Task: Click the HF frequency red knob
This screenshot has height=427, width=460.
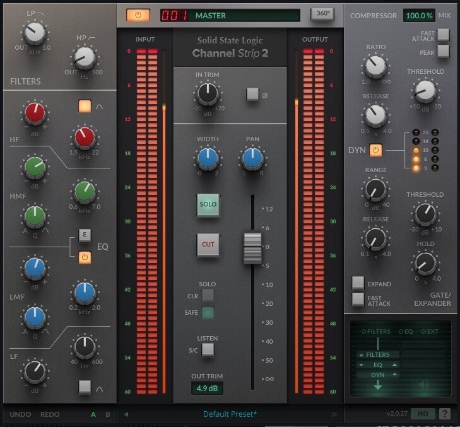Action: pyautogui.click(x=85, y=137)
